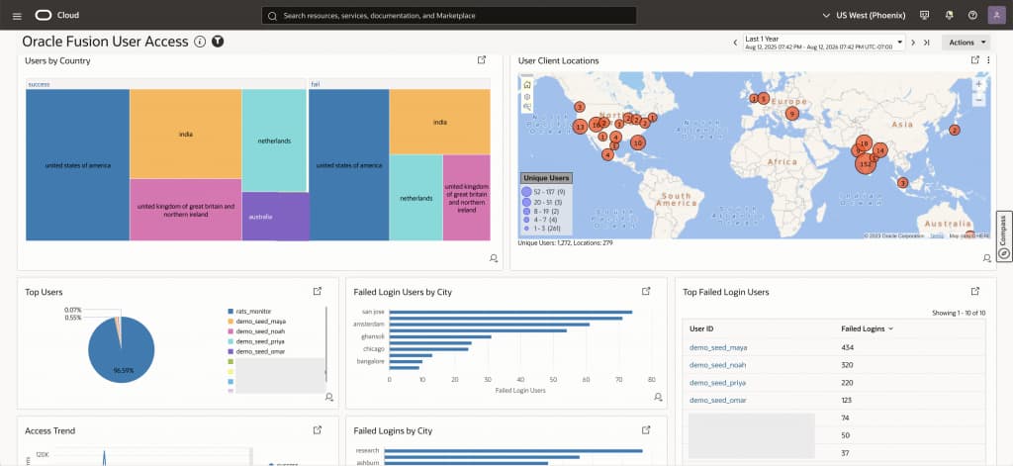Viewport: 1013px width, 466px height.
Task: Open the announcements bell icon
Action: click(x=949, y=16)
